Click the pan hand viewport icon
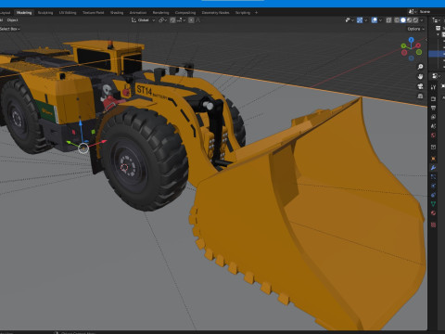445x334 pixels. [420, 76]
